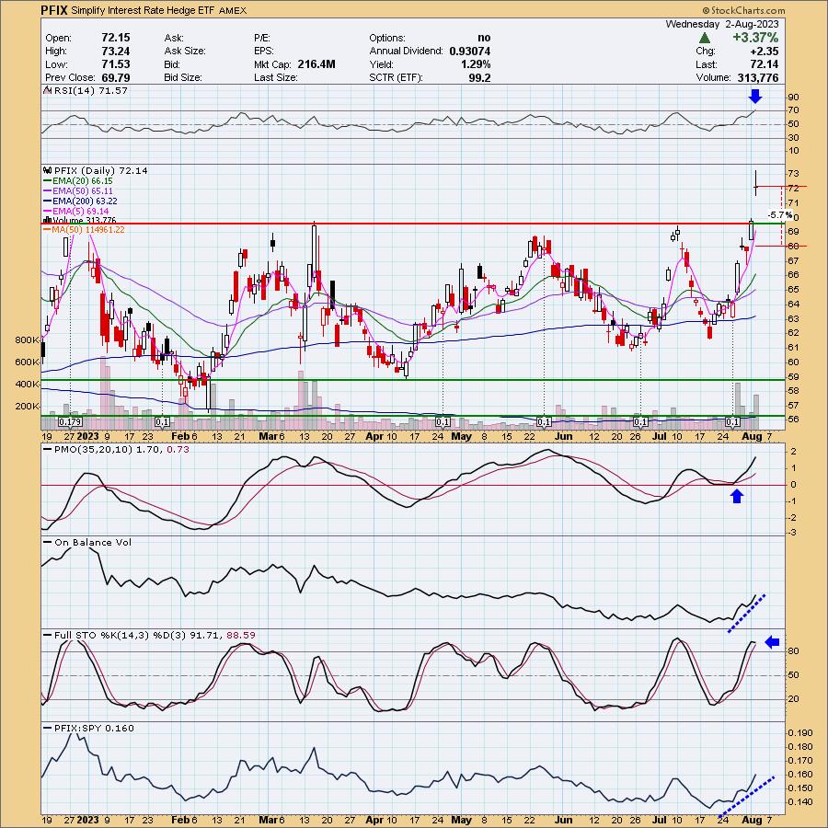Image resolution: width=828 pixels, height=828 pixels.
Task: Click the 200K volume axis label
Action: point(28,406)
